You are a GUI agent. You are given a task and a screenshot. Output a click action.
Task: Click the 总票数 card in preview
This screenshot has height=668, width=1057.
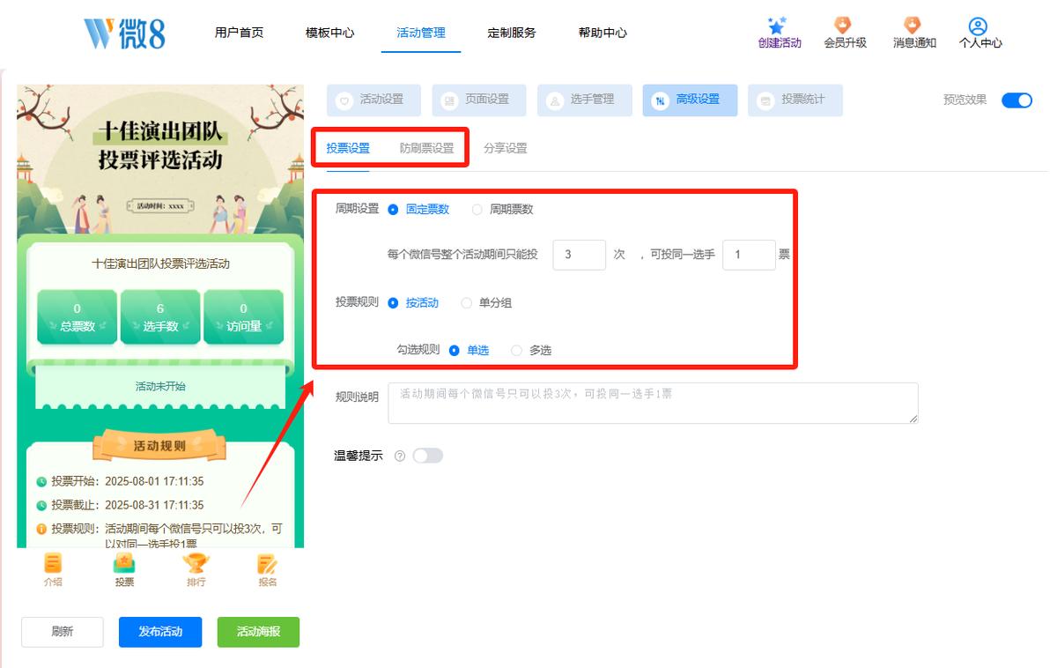click(x=77, y=317)
